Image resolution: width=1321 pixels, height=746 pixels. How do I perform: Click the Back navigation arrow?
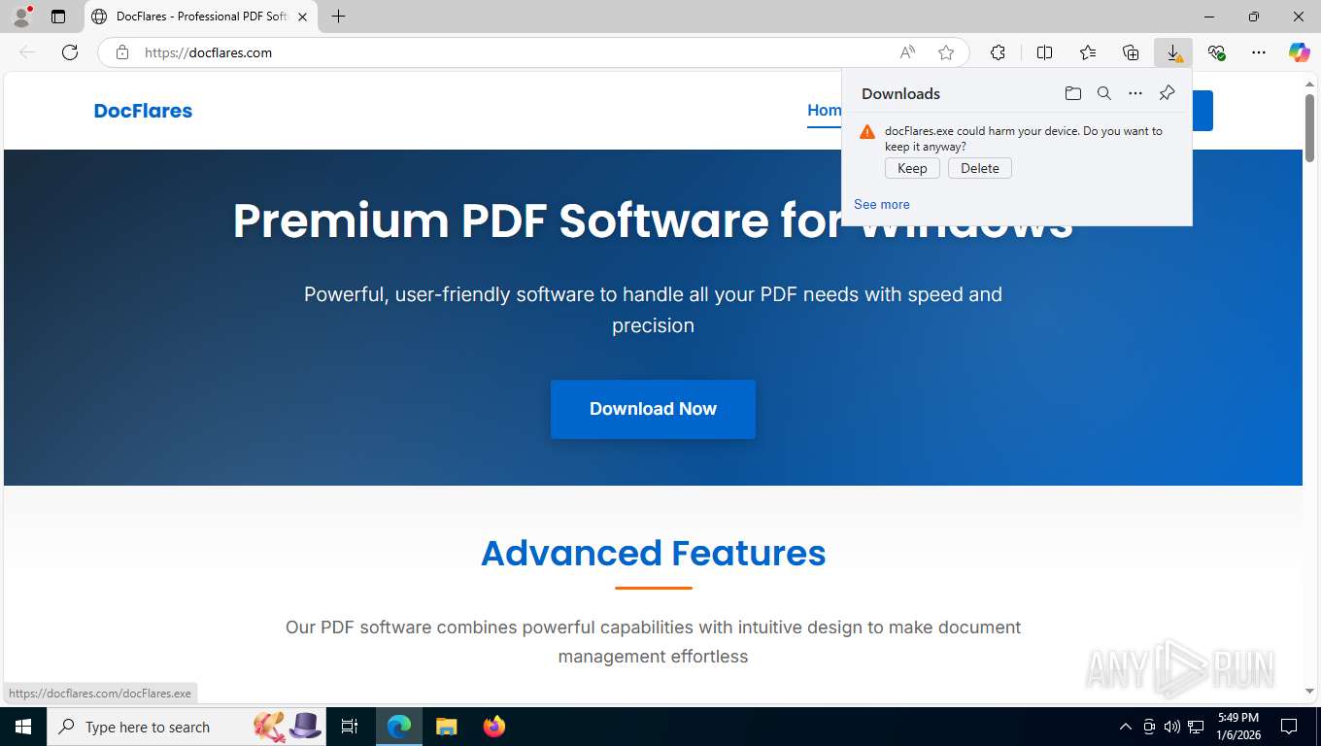[x=27, y=52]
